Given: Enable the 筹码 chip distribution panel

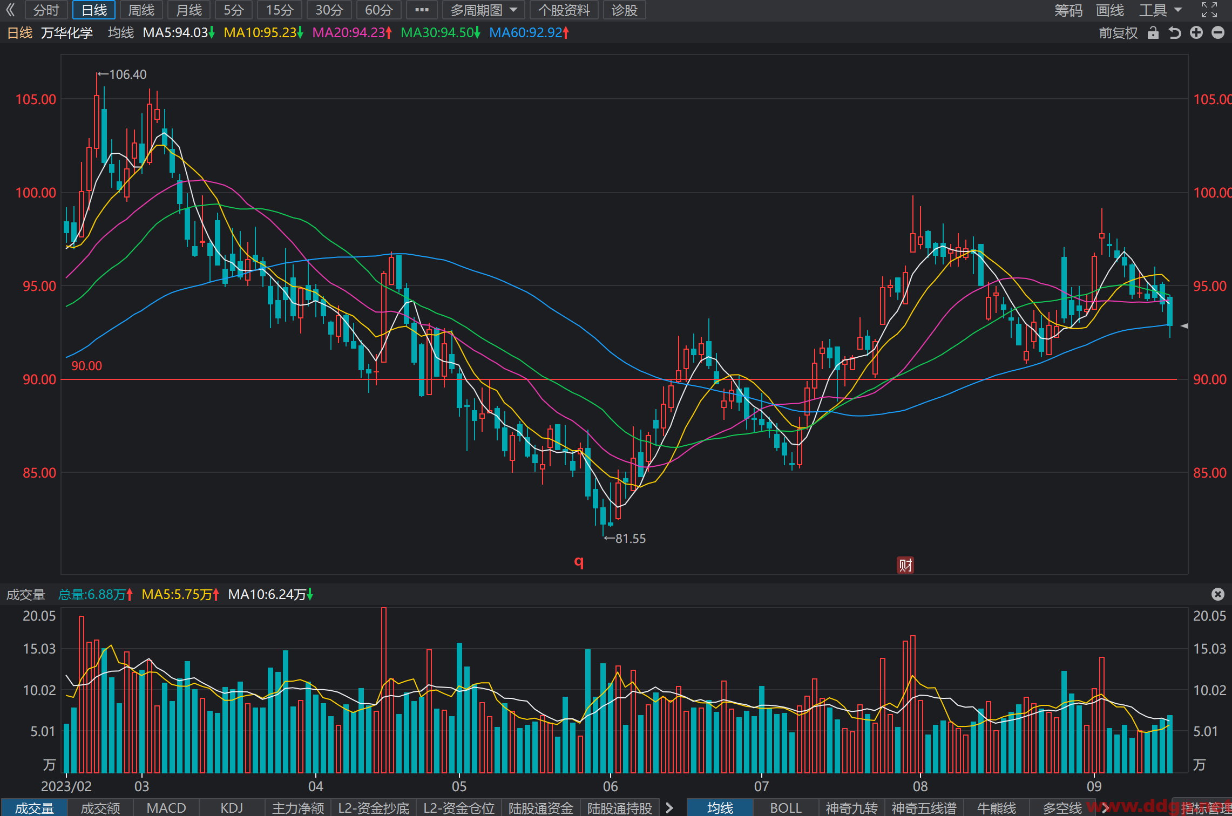Looking at the screenshot, I should pyautogui.click(x=1068, y=10).
